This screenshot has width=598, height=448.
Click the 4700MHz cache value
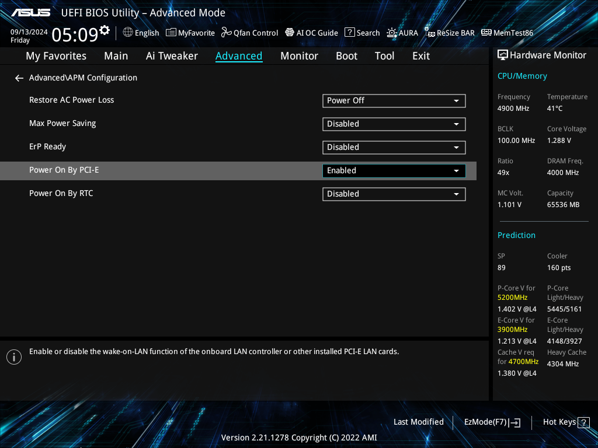tap(523, 362)
